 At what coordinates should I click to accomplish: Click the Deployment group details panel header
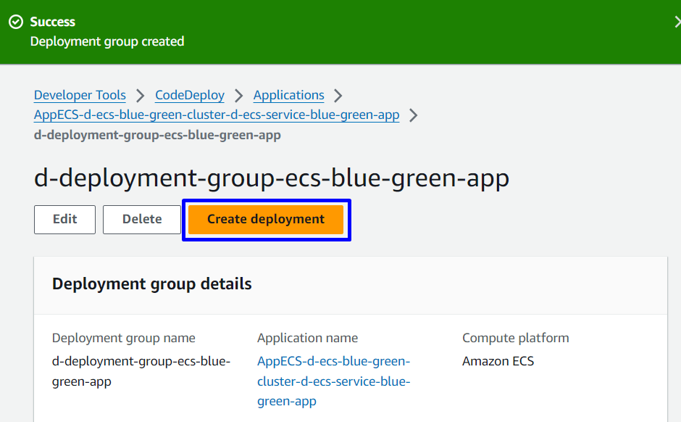pyautogui.click(x=152, y=284)
